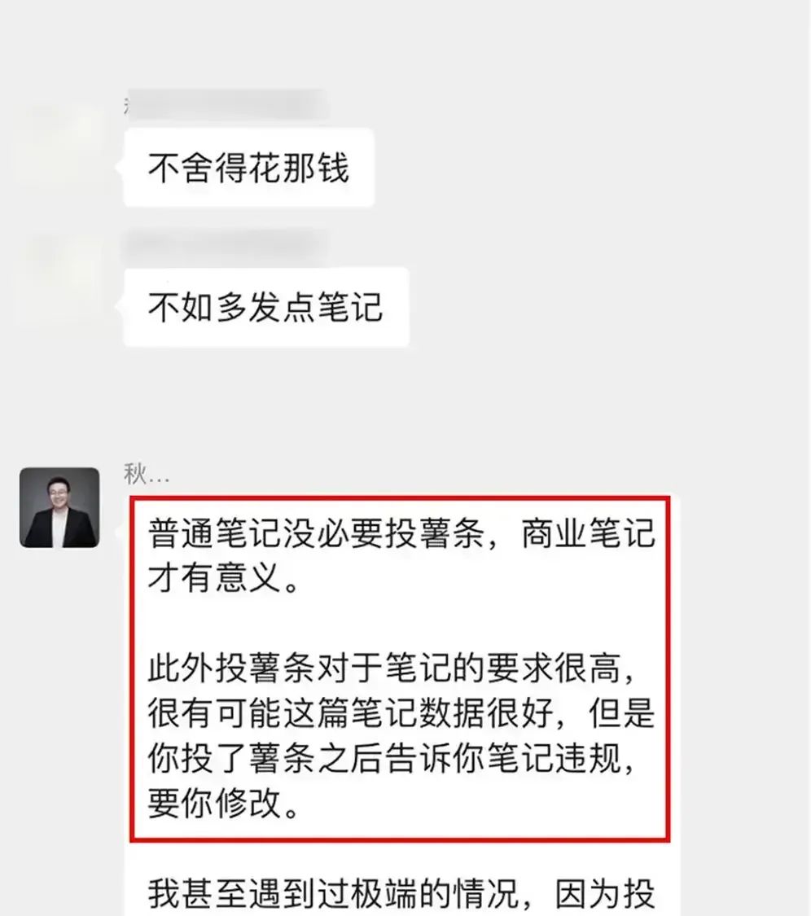Open the avatar of the man in a black suit
This screenshot has width=811, height=916.
[x=59, y=507]
